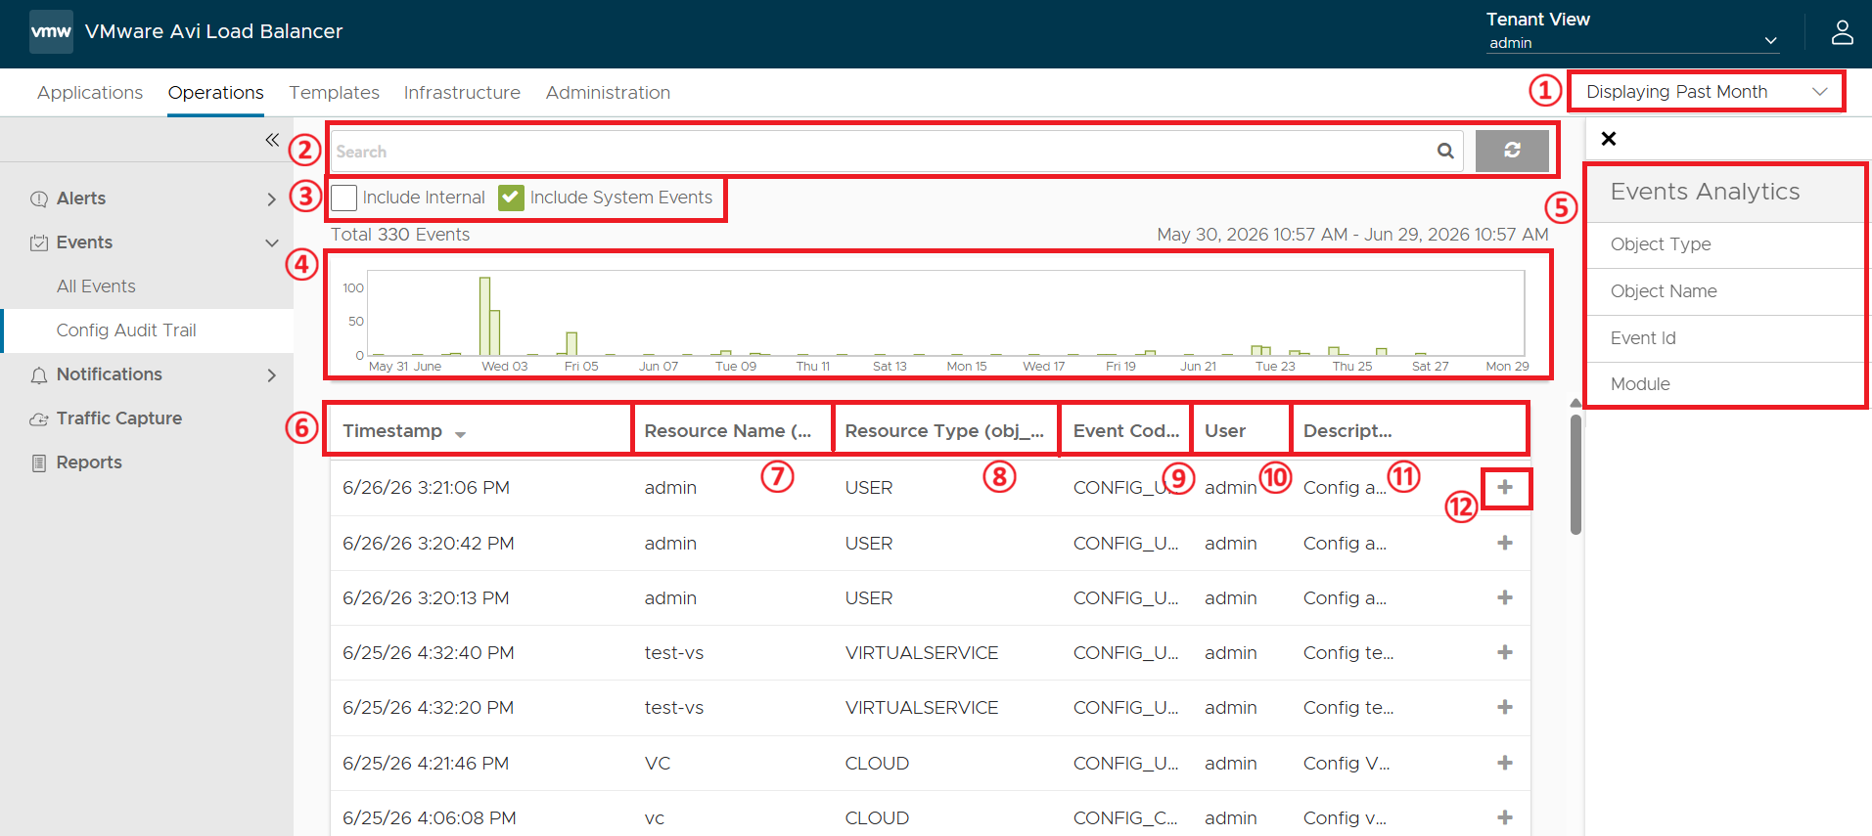Sort by Timestamp column arrow
Viewport: 1872px width, 836px height.
[x=460, y=433]
